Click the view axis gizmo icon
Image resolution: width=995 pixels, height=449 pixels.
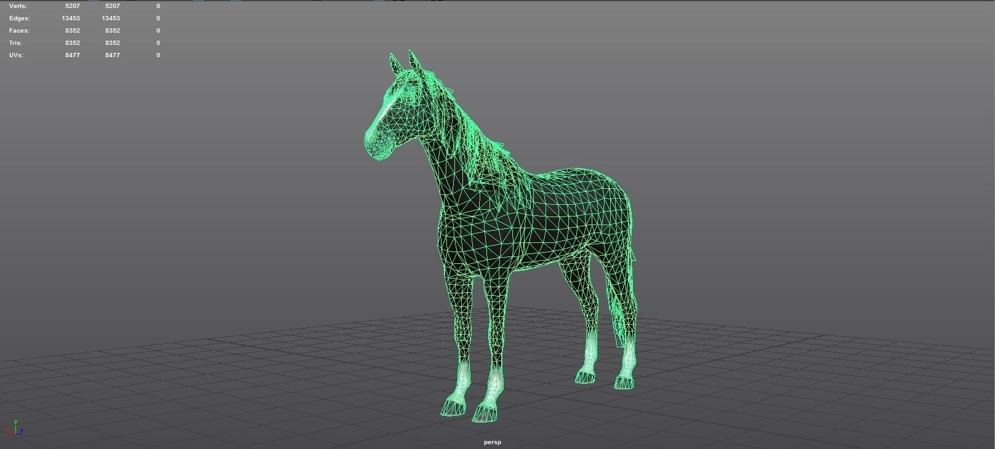pos(15,428)
